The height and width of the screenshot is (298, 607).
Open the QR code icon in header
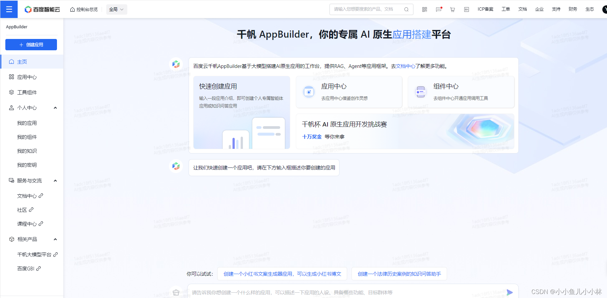coord(424,9)
